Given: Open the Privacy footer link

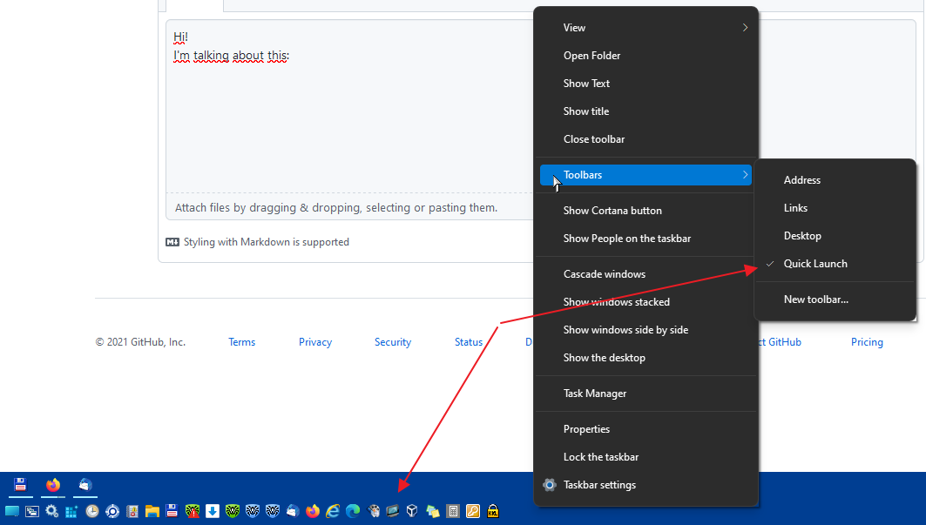Looking at the screenshot, I should 315,342.
